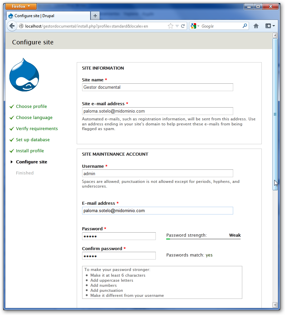285x315 pixels.
Task: Click inside the Site name field
Action: pyautogui.click(x=157, y=87)
